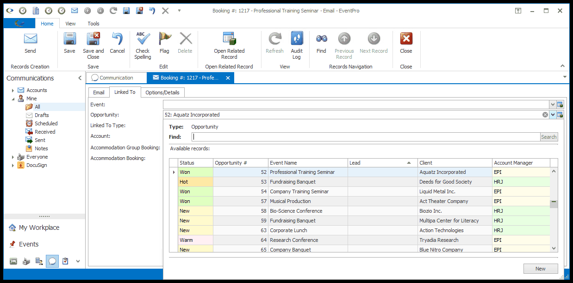Image resolution: width=573 pixels, height=283 pixels.
Task: Click the blue undo arrow in quick access toolbar
Action: pyautogui.click(x=152, y=10)
